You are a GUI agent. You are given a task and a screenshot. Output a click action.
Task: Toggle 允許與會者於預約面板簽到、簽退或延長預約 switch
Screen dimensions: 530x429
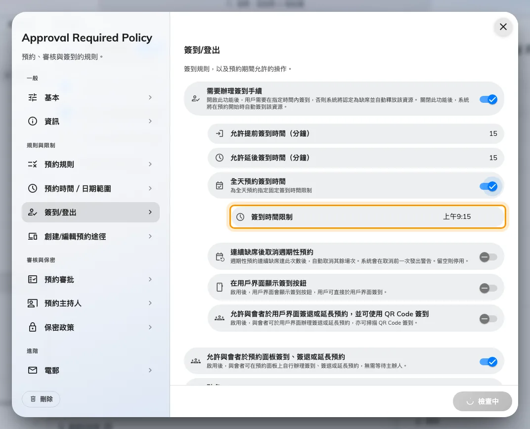[488, 362]
